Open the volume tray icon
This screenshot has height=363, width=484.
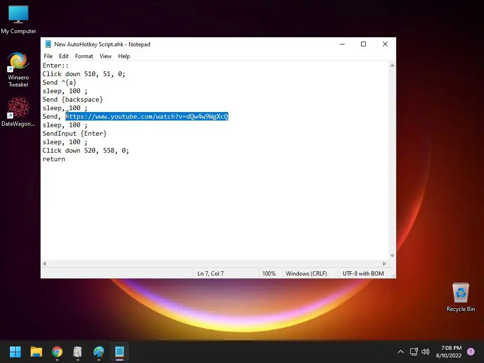coord(425,352)
